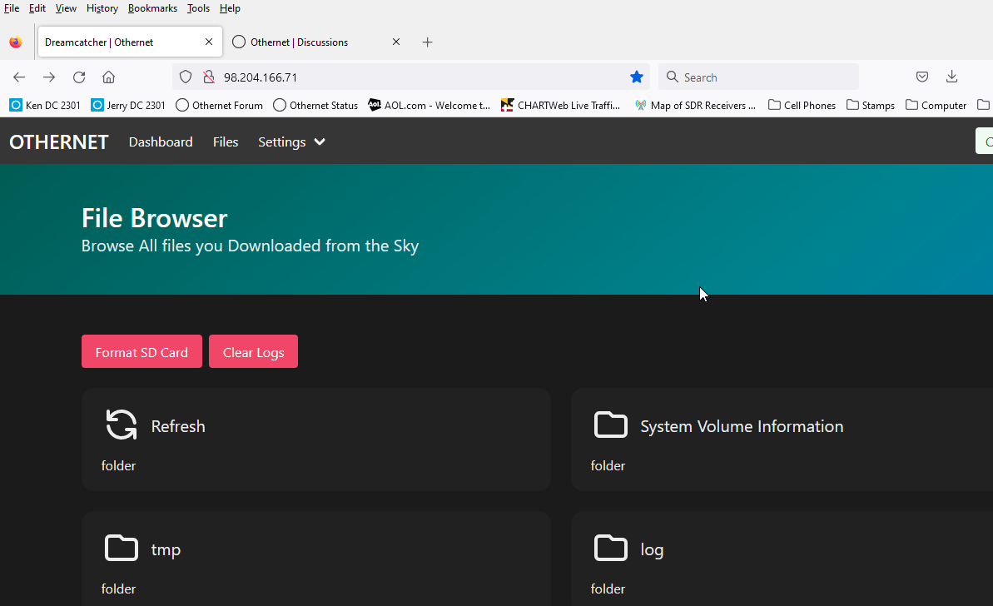Open the Files navigation link
Viewport: 993px width, 606px height.
tap(226, 142)
